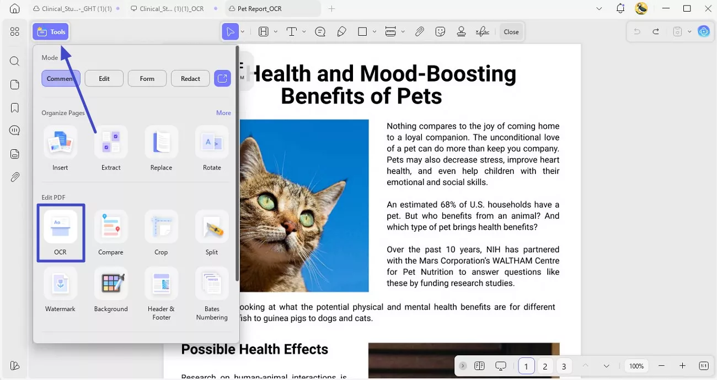Viewport: 717px width, 380px height.
Task: Collapse the bottom page navigation bar
Action: (x=463, y=366)
